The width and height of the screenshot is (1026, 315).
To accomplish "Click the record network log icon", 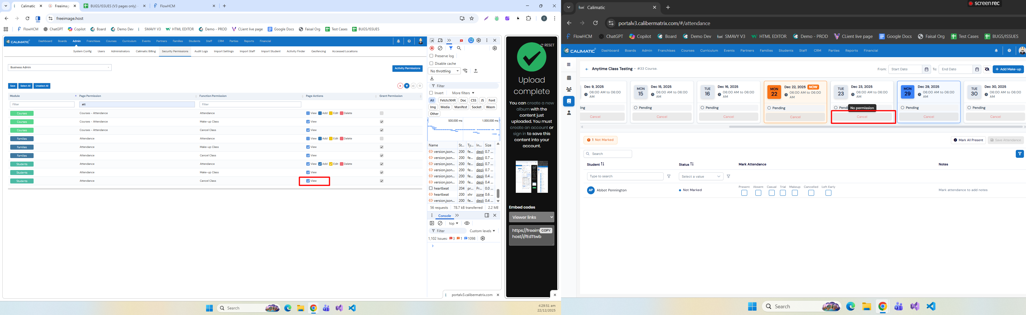I will (x=432, y=48).
